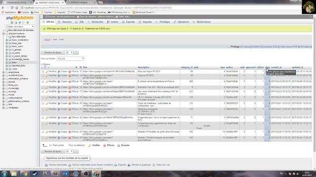The width and height of the screenshot is (316, 177).
Task: Expand the information_schema database node
Action: (x=3, y=79)
